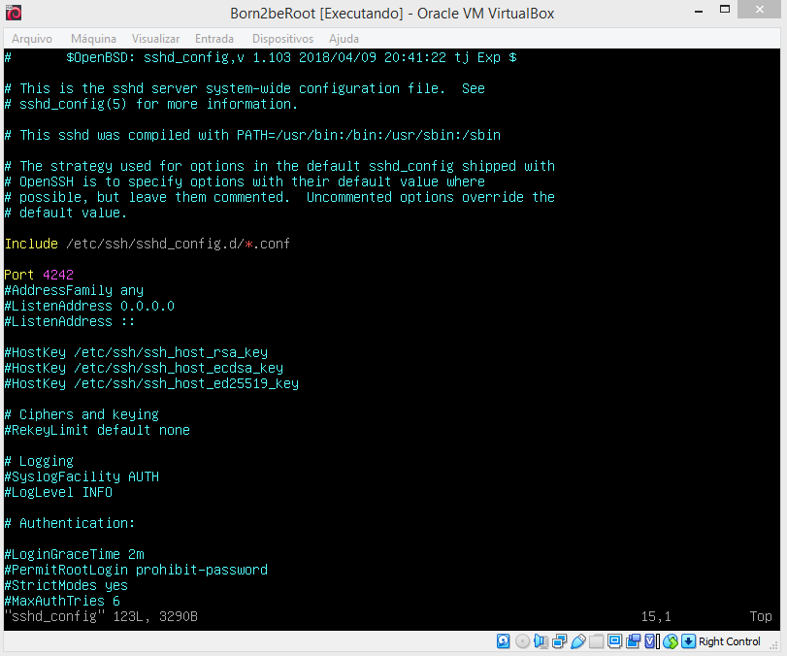Click the shared folders status icon

596,641
